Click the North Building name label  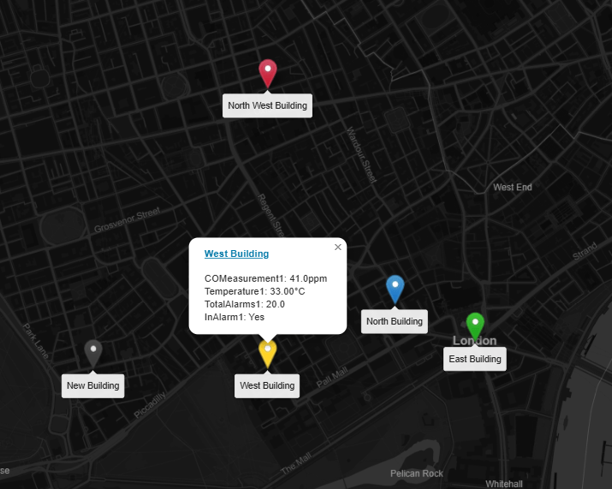(394, 321)
